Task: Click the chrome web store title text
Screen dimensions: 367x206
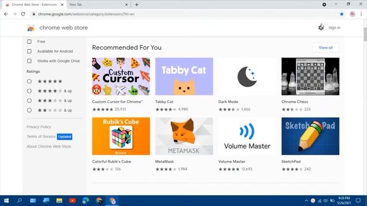Action: [64, 27]
